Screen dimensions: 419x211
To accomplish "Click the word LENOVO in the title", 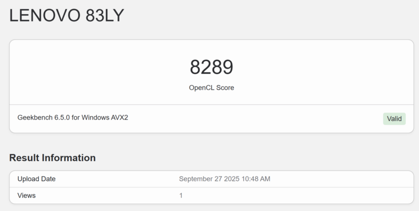I will coord(45,15).
